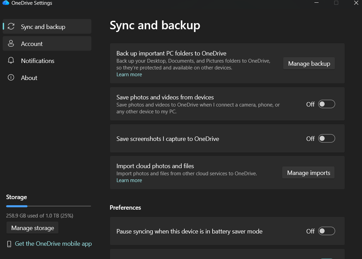
Task: Click the Manage backup button
Action: click(309, 63)
